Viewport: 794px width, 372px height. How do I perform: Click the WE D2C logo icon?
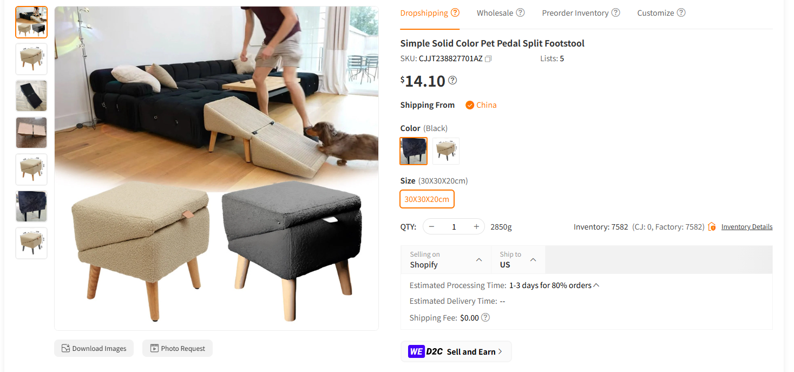416,351
